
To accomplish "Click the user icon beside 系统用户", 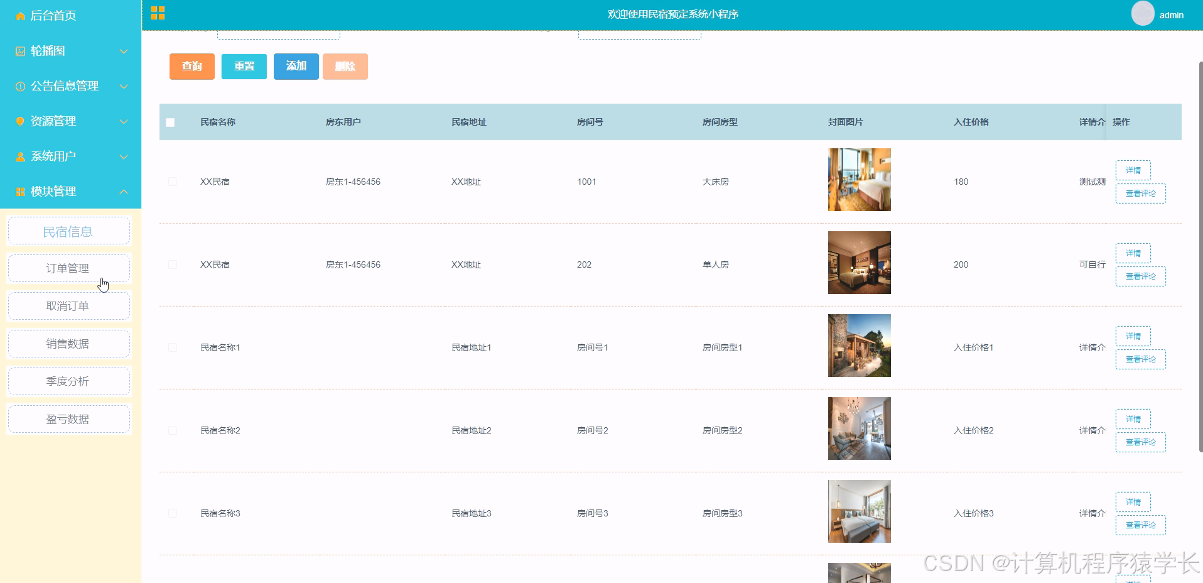I will tap(20, 156).
